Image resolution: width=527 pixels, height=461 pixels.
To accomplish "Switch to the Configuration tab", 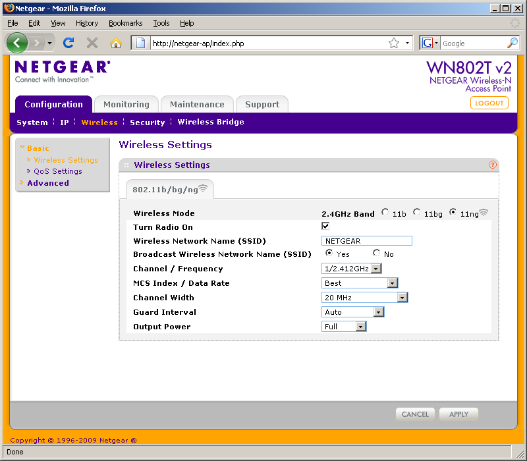I will pyautogui.click(x=54, y=104).
